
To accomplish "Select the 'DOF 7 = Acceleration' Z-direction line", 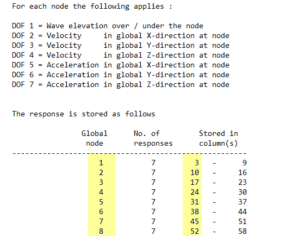I will pyautogui.click(x=121, y=85).
